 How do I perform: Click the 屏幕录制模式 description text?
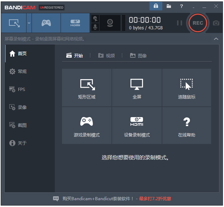tap(44, 39)
